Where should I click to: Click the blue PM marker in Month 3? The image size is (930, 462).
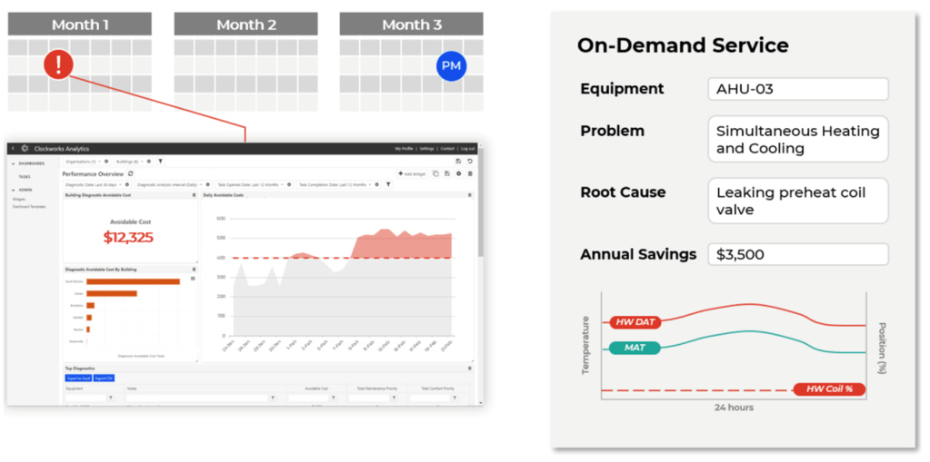450,64
